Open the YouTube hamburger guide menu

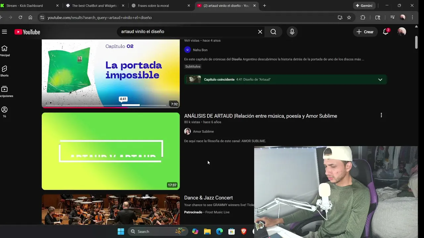[4, 32]
